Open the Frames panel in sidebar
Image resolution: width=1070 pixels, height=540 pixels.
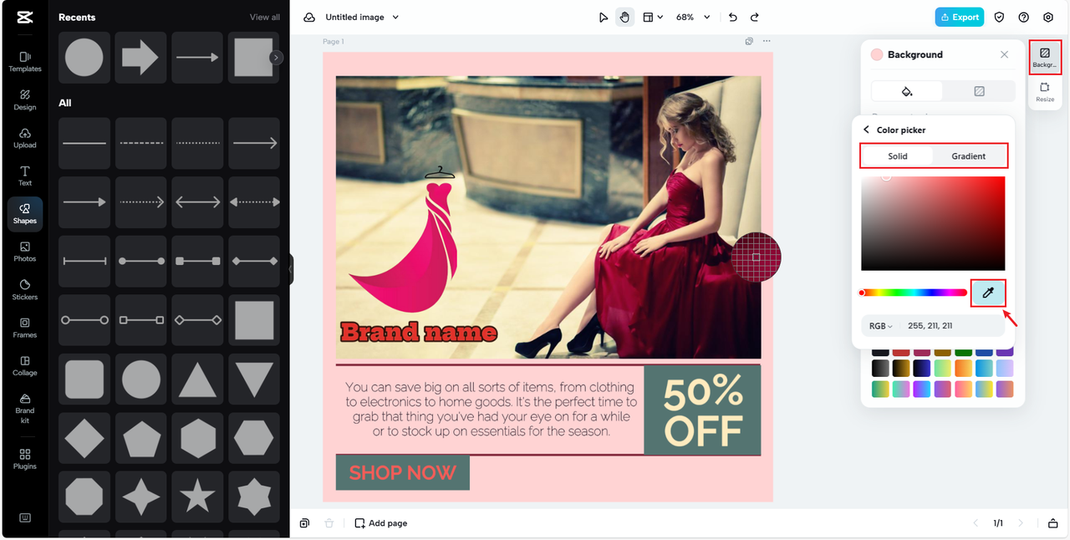[x=25, y=328]
